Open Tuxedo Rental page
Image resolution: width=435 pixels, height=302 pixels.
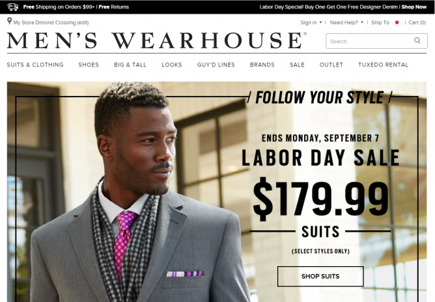(383, 65)
